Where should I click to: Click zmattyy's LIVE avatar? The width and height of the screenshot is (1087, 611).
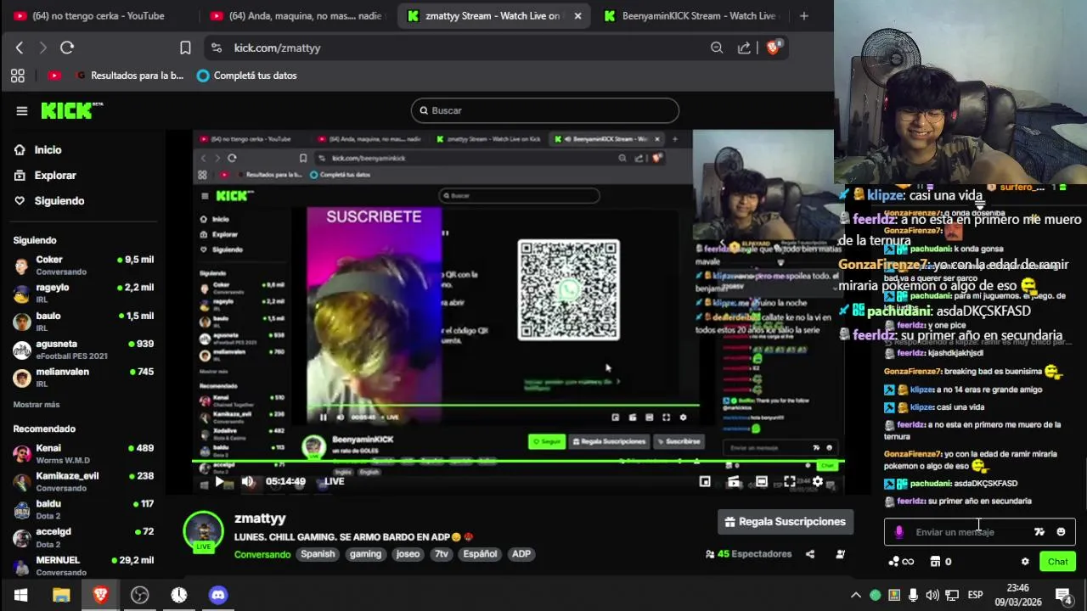(x=203, y=532)
